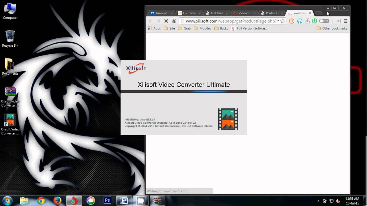Switch to the Posts tab

272,13
